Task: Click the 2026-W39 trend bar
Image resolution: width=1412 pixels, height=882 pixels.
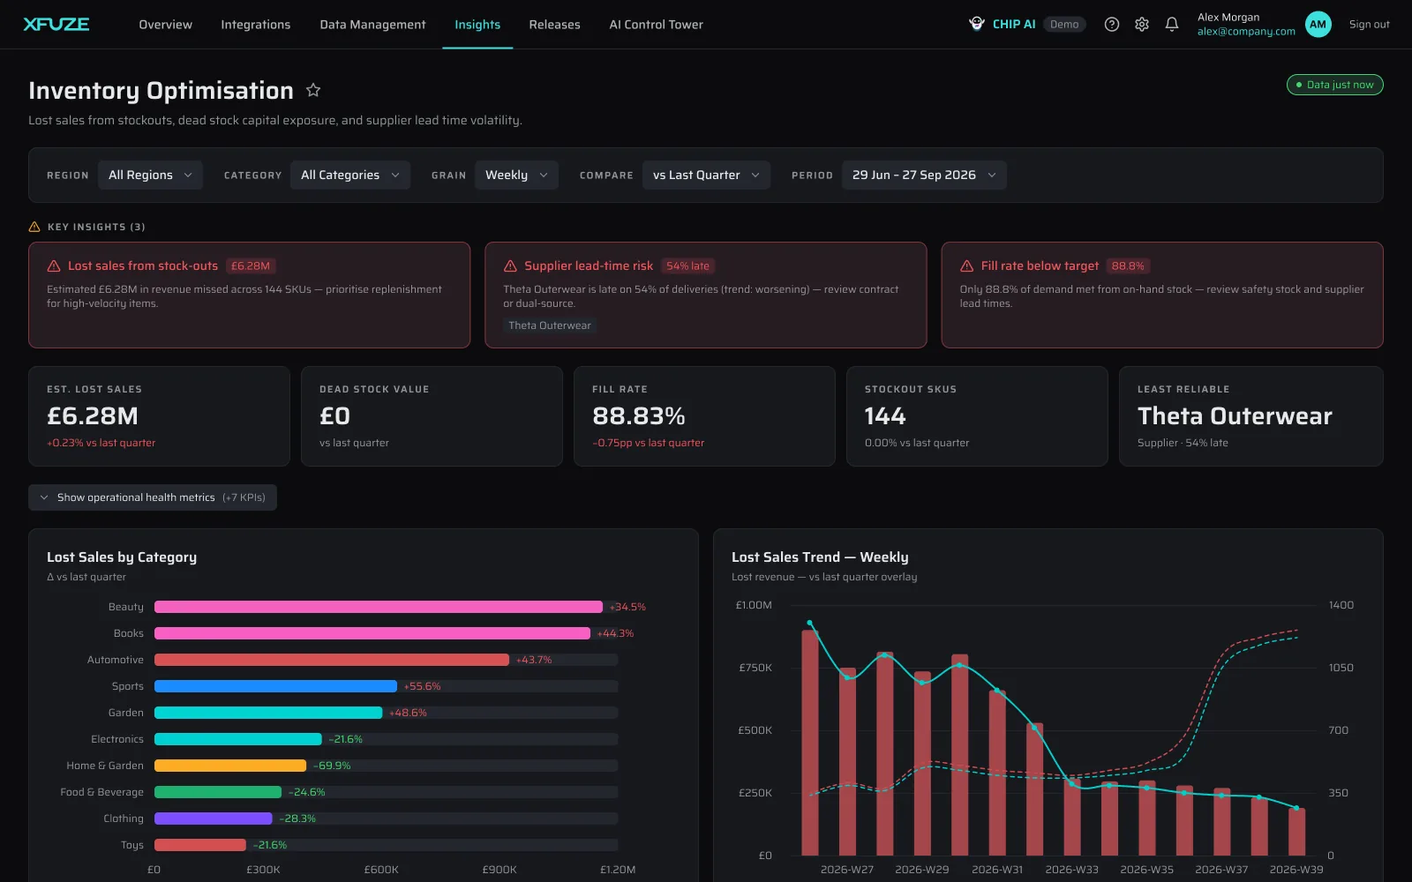Action: (1296, 831)
